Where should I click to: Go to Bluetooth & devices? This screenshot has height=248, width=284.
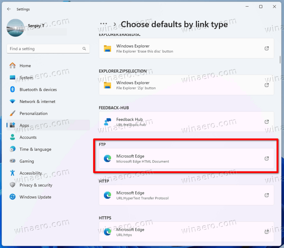48,89
